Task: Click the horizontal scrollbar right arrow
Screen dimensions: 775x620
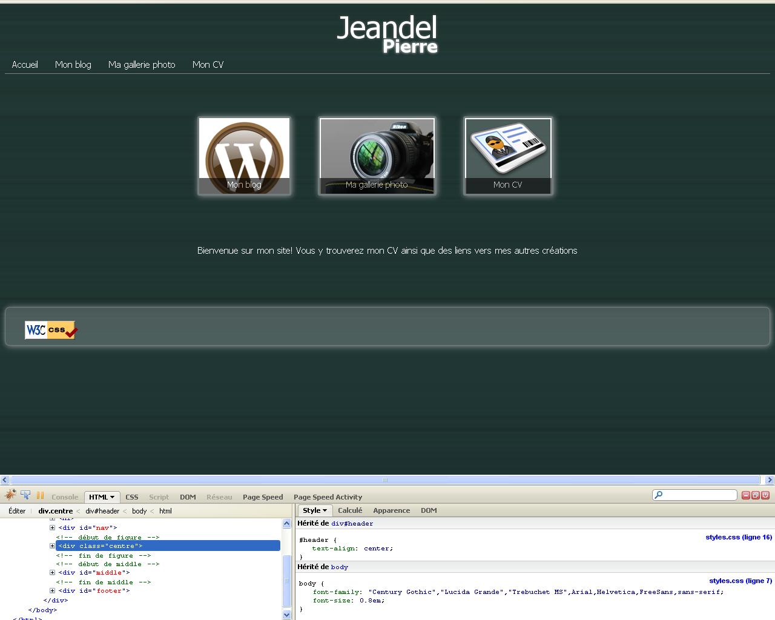Action: click(x=770, y=480)
